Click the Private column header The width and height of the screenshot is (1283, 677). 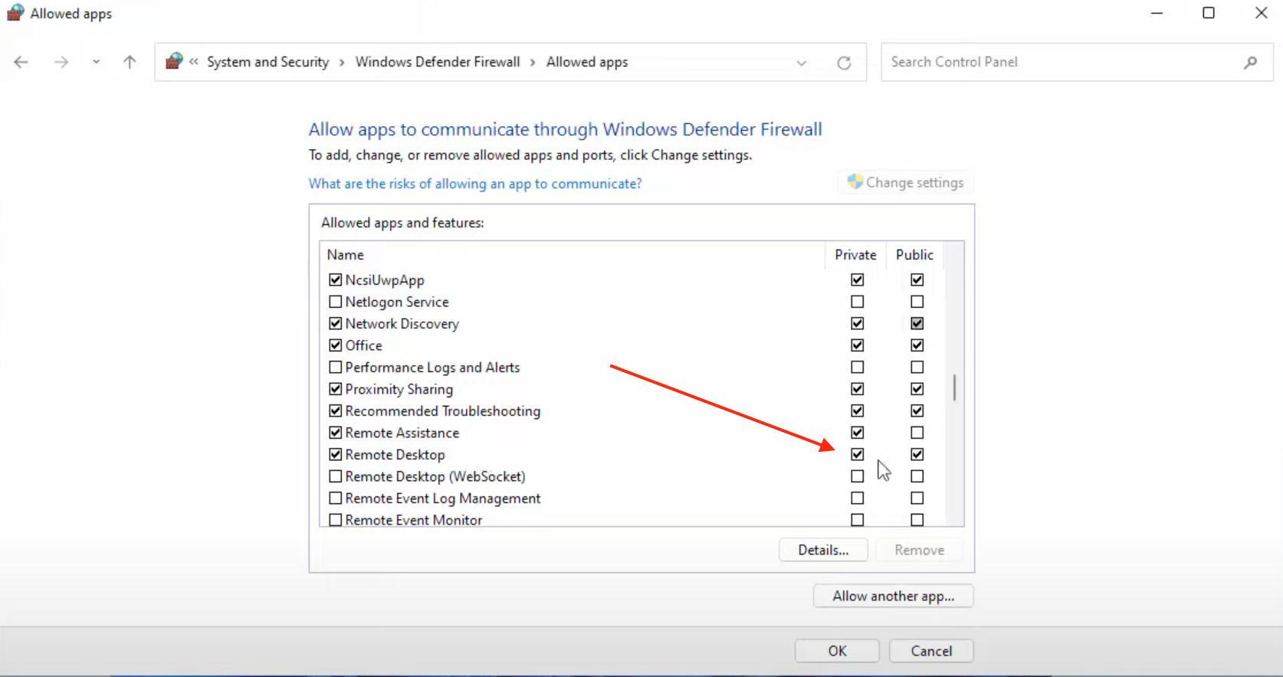point(855,255)
